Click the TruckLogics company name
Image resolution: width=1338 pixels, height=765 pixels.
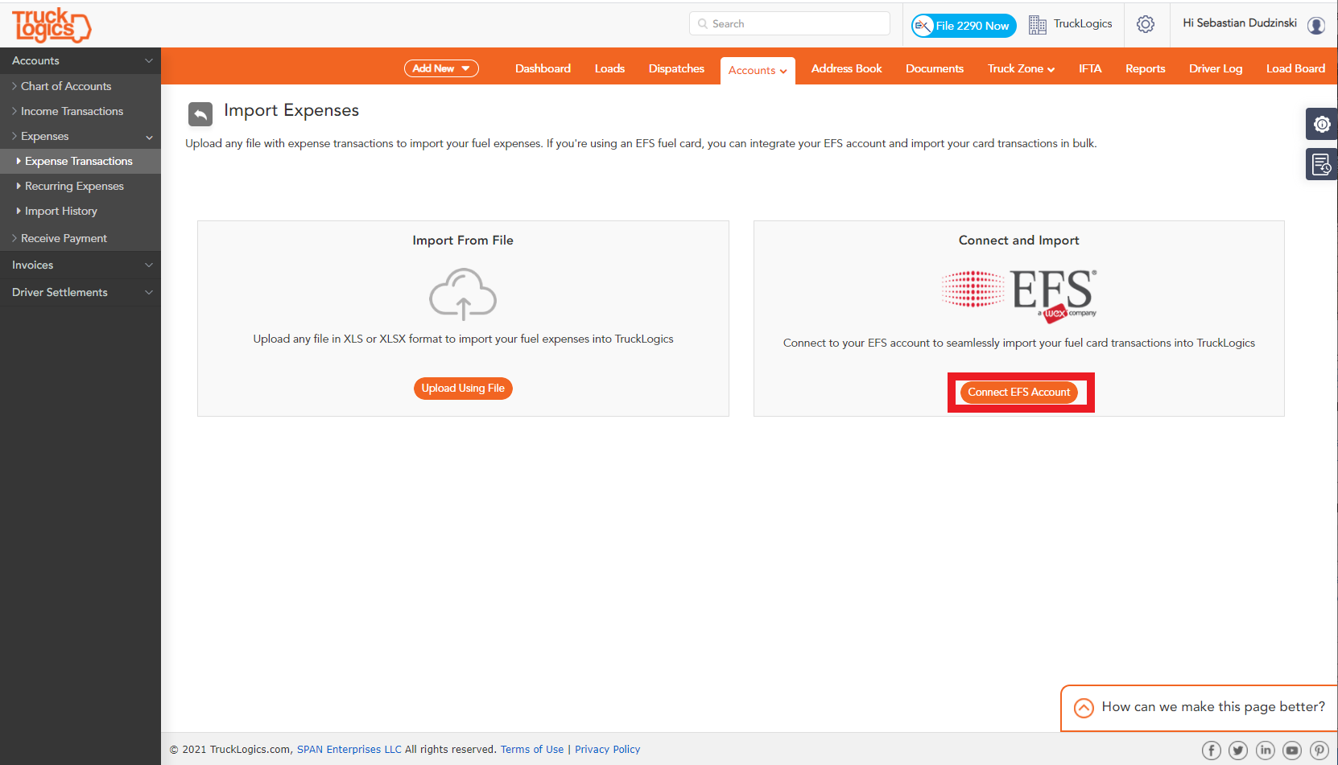pos(1083,24)
